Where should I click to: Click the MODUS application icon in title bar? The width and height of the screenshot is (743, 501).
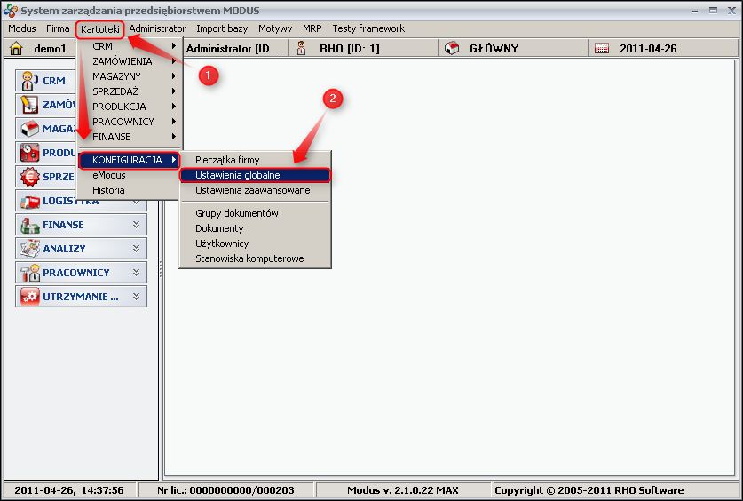[10, 11]
